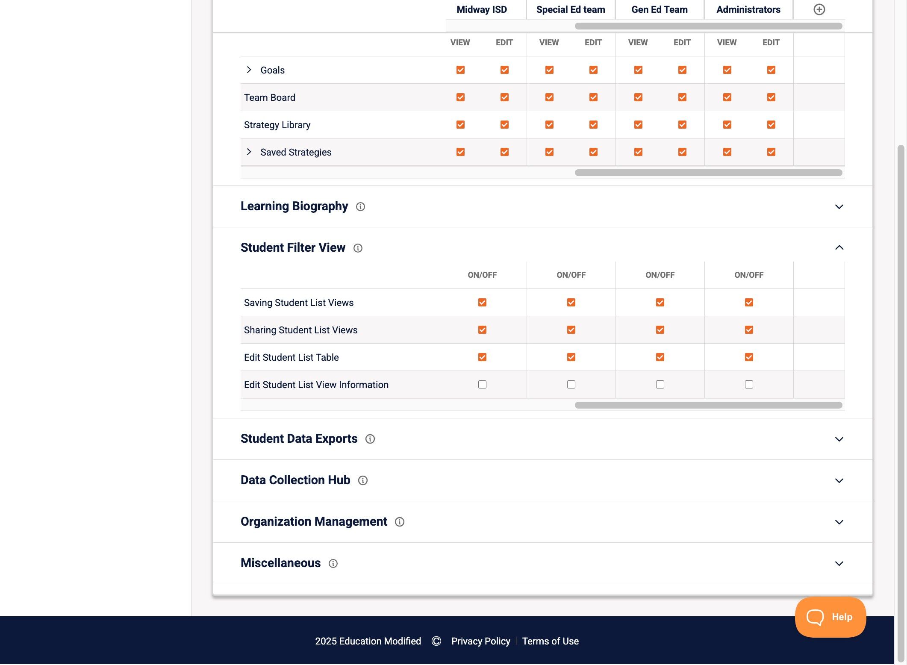The width and height of the screenshot is (907, 665).
Task: Enable Edit Student List View Information for Midway ISD
Action: (482, 385)
